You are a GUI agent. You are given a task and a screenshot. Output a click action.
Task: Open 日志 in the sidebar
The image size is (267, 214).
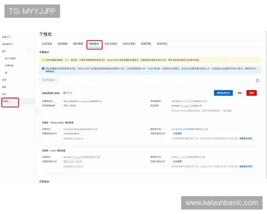point(4,94)
